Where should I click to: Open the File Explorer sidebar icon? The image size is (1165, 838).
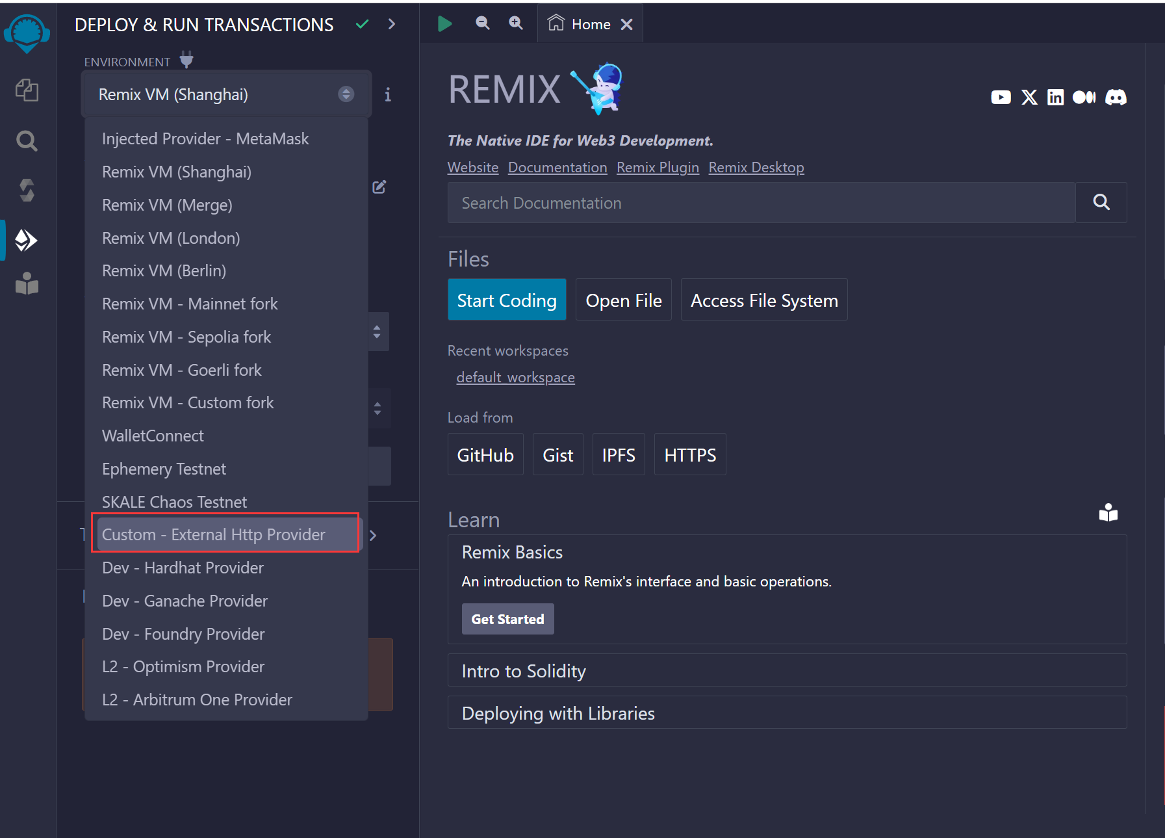pyautogui.click(x=27, y=90)
